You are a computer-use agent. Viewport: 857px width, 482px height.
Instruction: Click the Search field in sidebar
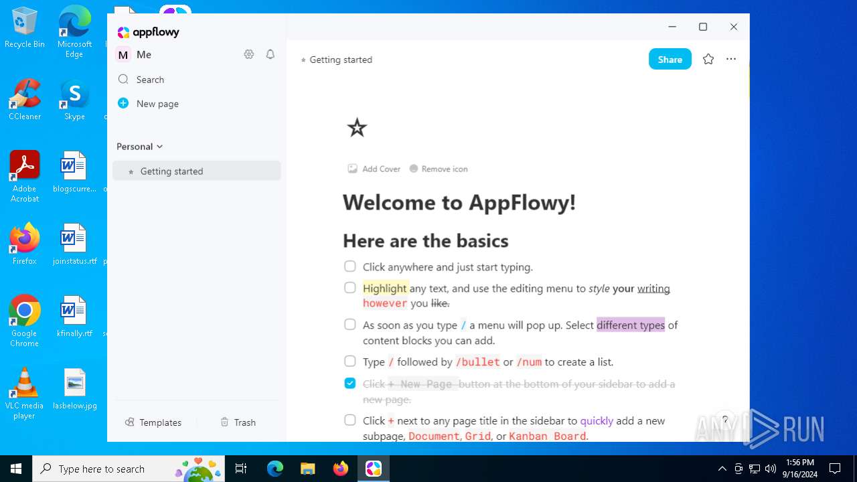(x=197, y=79)
